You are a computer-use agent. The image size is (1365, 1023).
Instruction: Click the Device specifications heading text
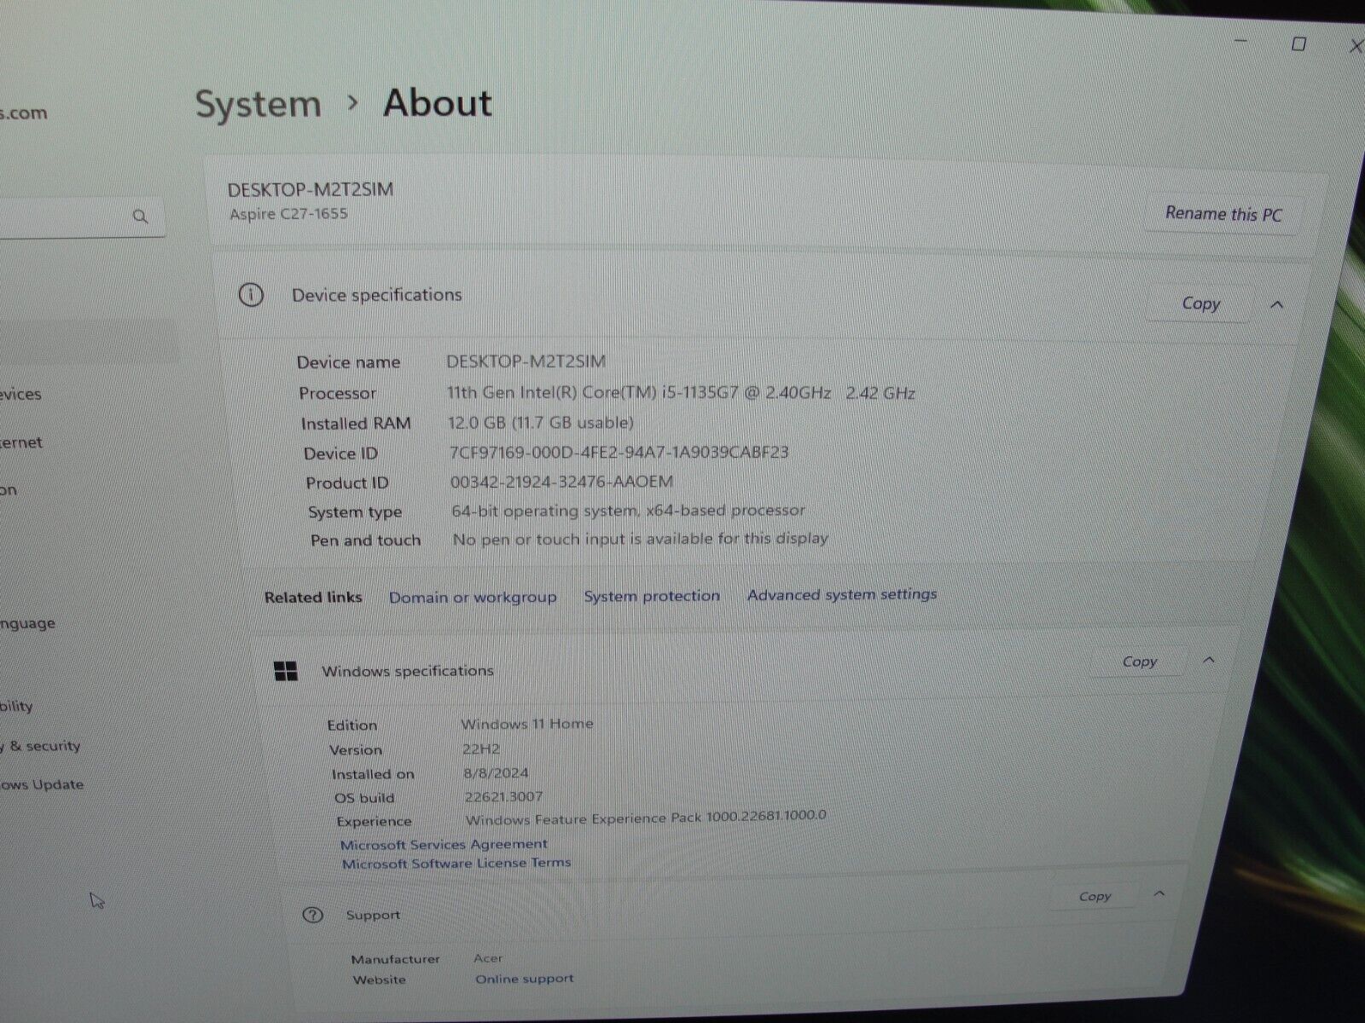point(376,295)
